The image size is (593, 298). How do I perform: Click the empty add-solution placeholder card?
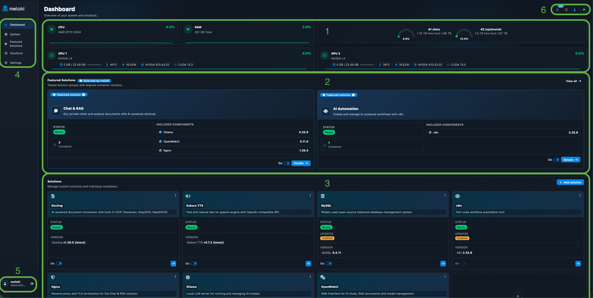click(x=518, y=285)
